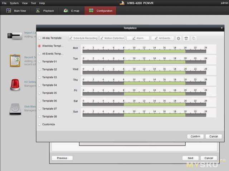Screen dimensions: 229x171
Task: Click the trash delete icon in Templates toolbar
Action: [186, 38]
